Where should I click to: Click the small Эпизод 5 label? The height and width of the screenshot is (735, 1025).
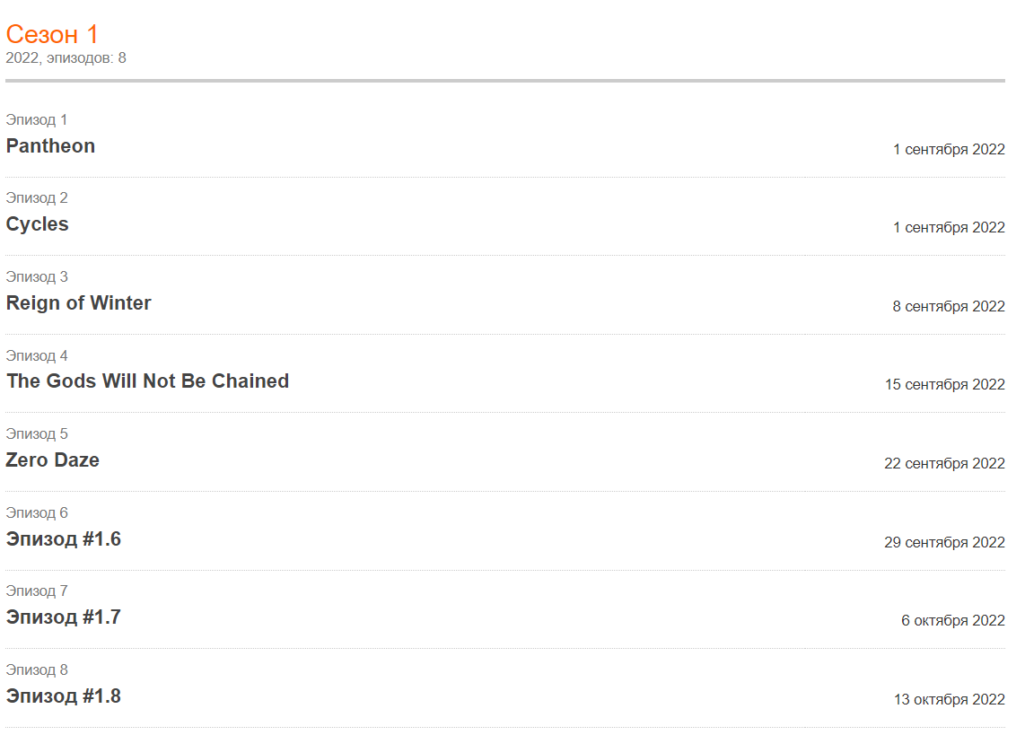[37, 434]
